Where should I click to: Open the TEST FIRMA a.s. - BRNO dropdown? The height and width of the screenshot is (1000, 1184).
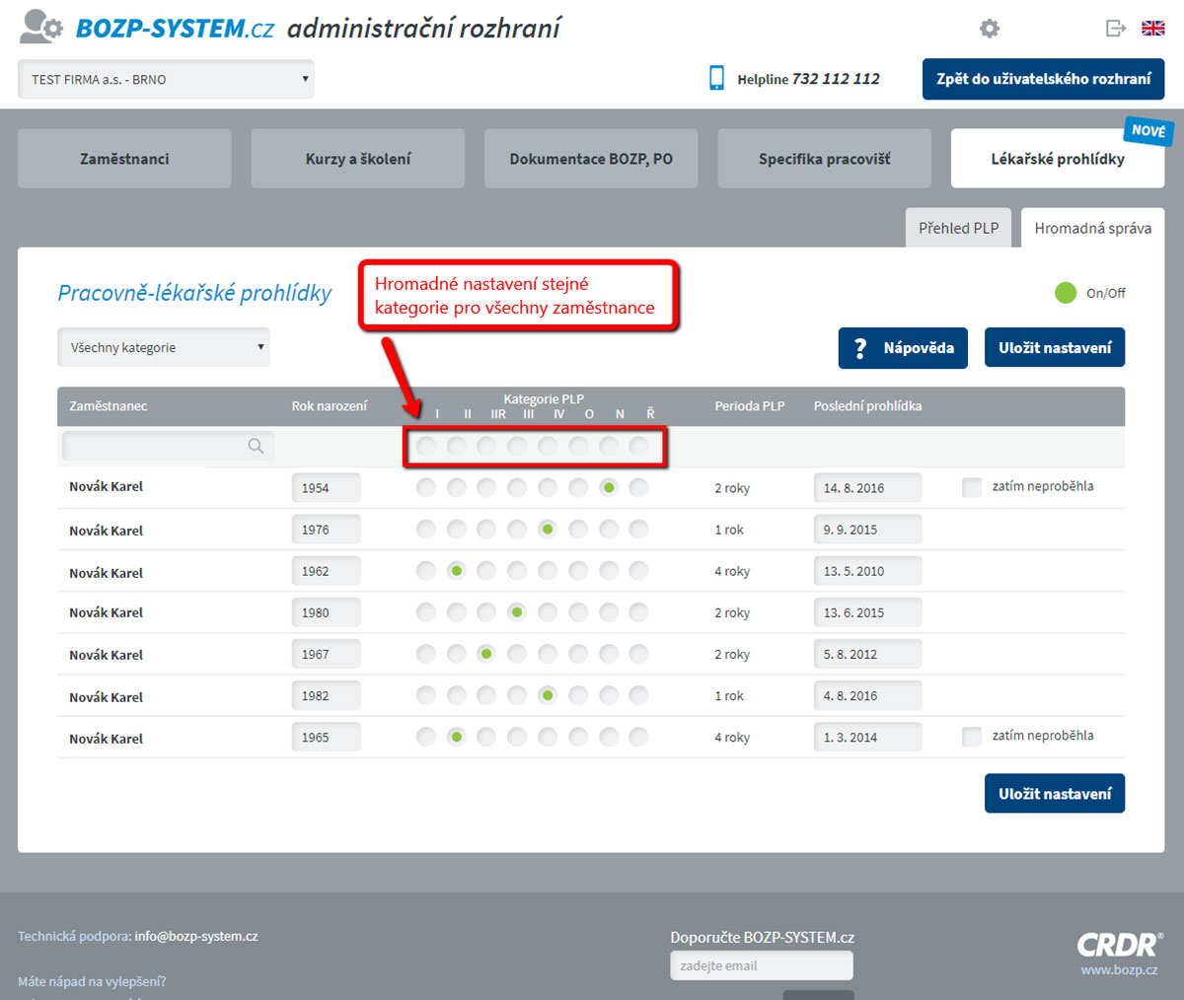click(x=166, y=79)
